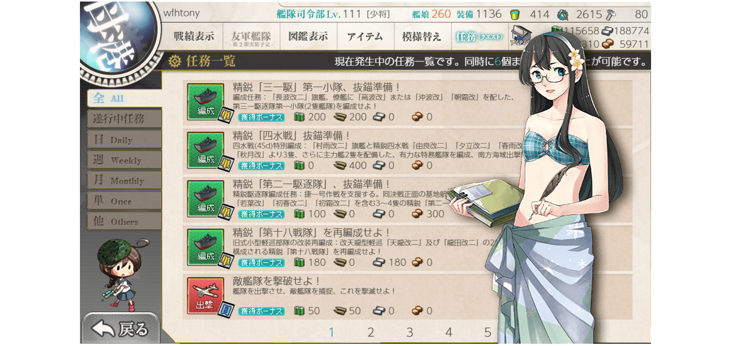
Task: Filter by Once quests
Action: pos(124,201)
